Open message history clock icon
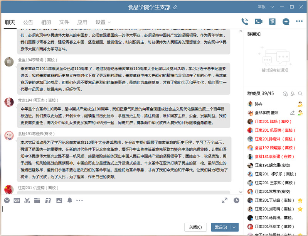The width and height of the screenshot is (308, 236). tap(236, 200)
